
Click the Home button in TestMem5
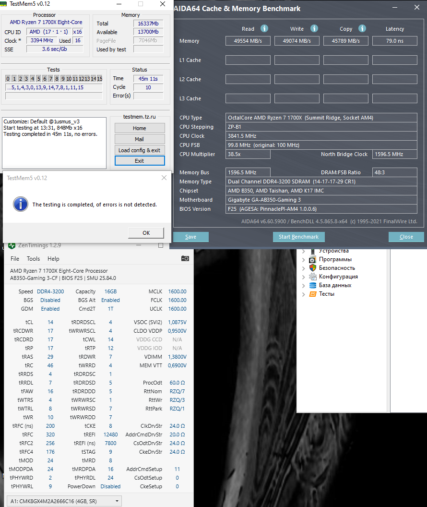[x=140, y=128]
